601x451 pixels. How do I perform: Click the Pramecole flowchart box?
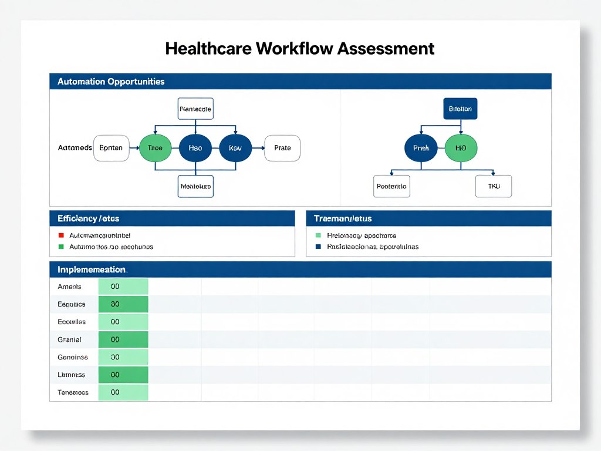[x=195, y=109]
